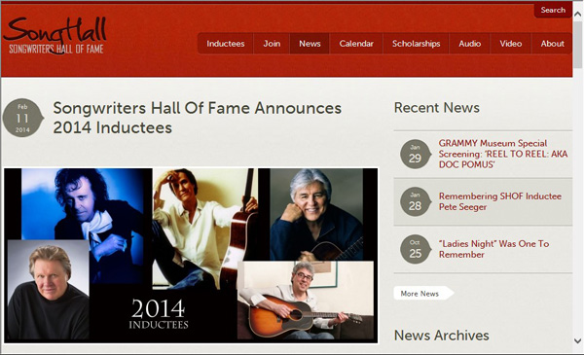Click the scrollbar down arrow
Image resolution: width=584 pixels, height=355 pixels.
577,340
